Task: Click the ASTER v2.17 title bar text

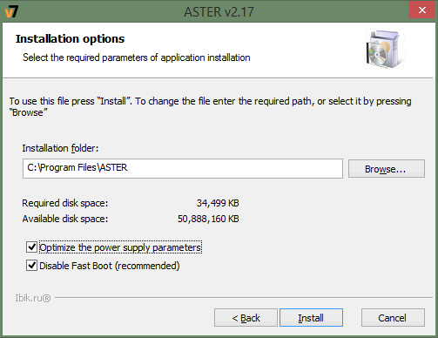Action: (x=219, y=12)
